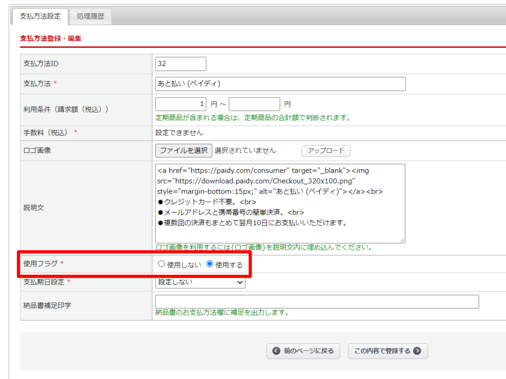
Task: Select the 使用する radio button
Action: (210, 264)
